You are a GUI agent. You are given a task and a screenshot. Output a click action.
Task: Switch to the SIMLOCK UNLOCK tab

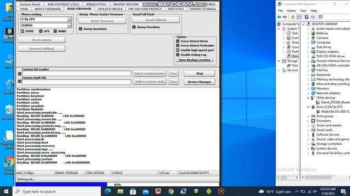pos(110,9)
